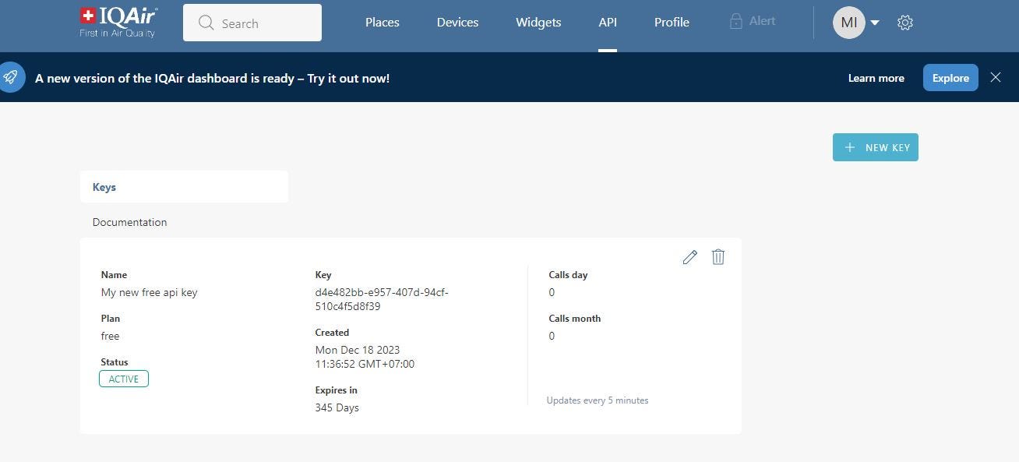Click the banner announcement text

click(212, 78)
